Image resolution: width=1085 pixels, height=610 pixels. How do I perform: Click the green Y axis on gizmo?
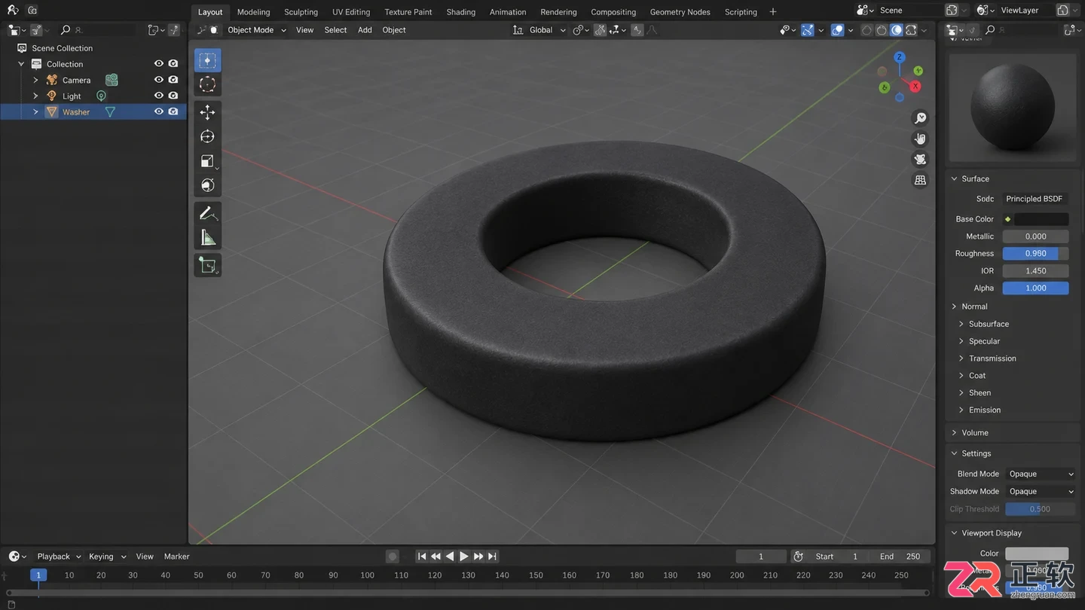click(x=918, y=71)
